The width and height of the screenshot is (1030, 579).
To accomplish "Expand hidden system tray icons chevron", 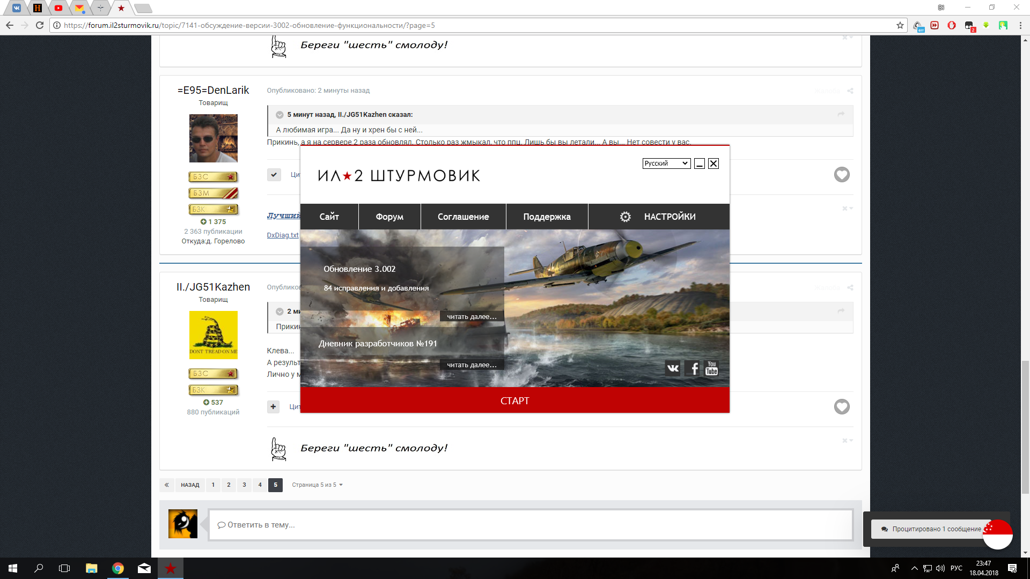I will [x=914, y=568].
